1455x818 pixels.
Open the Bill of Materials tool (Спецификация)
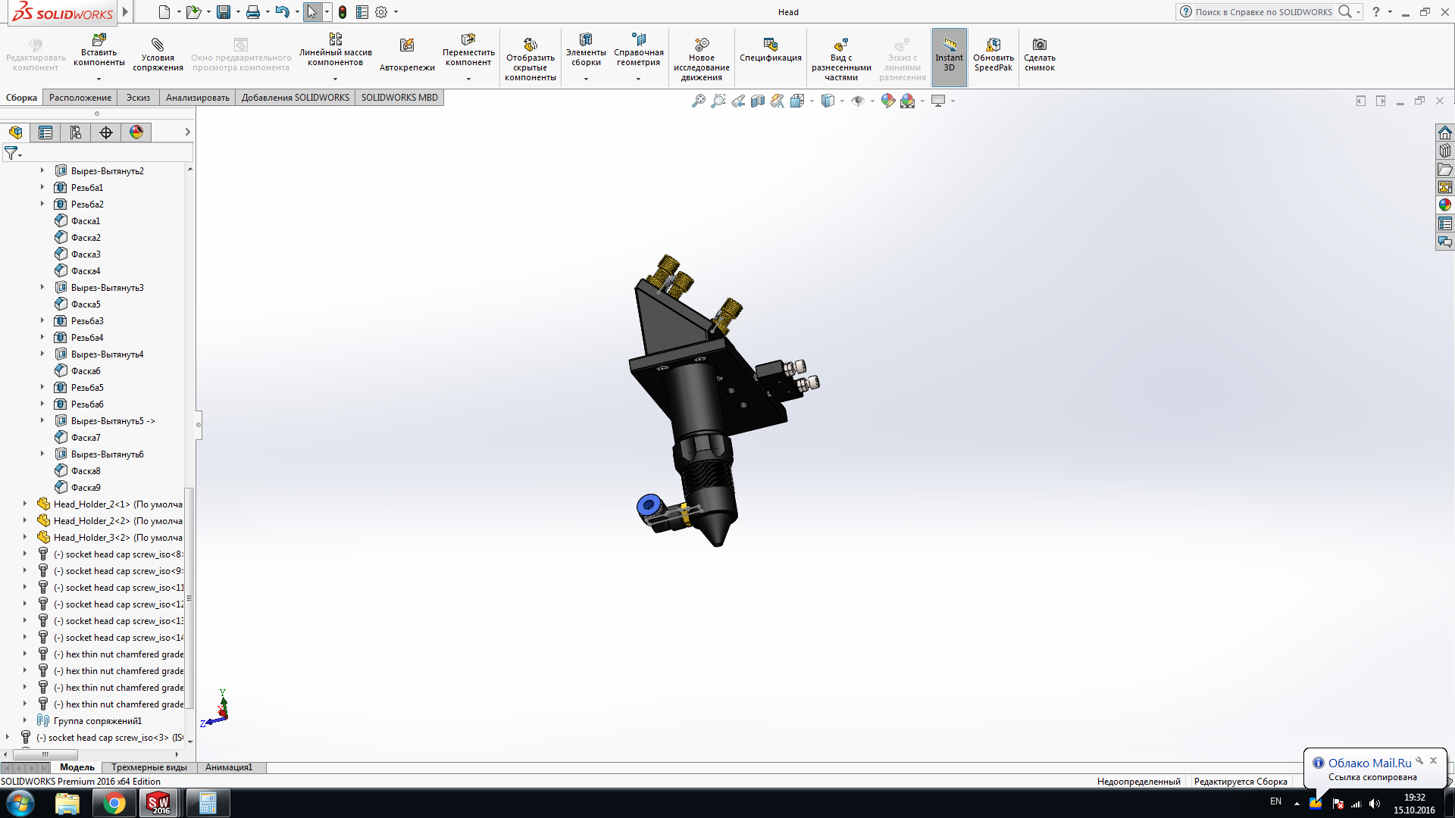point(770,45)
